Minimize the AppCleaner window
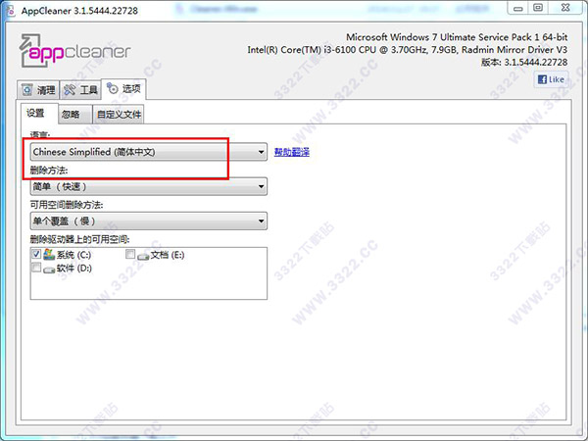The width and height of the screenshot is (588, 441). coord(518,8)
